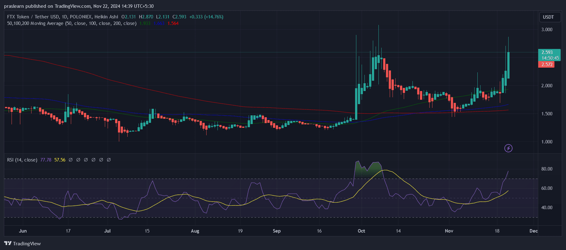Click the 1.000 price axis label
Screen dimensions: 566x250
click(x=547, y=142)
